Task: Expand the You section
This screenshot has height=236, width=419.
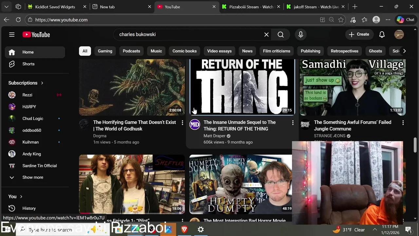Action: point(15,197)
